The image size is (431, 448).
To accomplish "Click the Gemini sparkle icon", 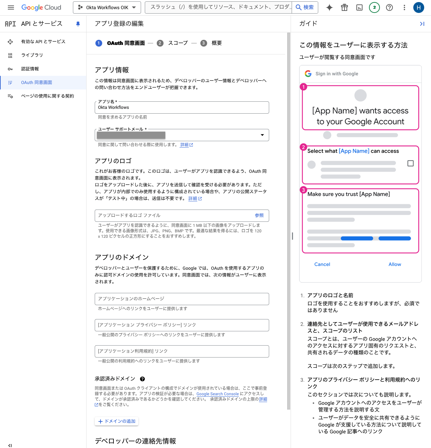I will (x=329, y=7).
